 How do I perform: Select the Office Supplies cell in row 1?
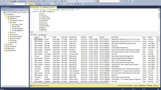pos(38,39)
